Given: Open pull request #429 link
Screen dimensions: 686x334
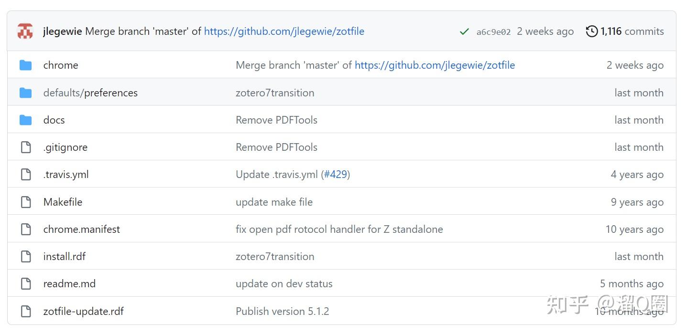Looking at the screenshot, I should pyautogui.click(x=335, y=175).
